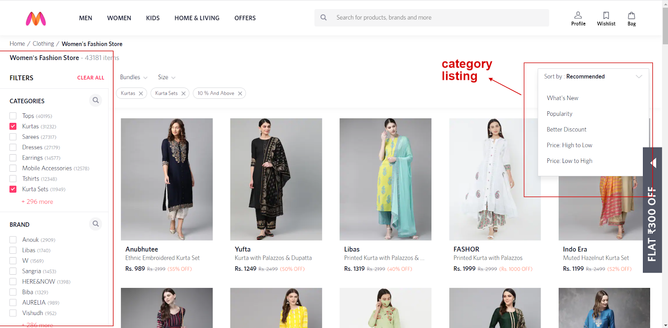The height and width of the screenshot is (328, 668).
Task: Expand the FLAT ₹300 OFF side banner arrow
Action: pyautogui.click(x=653, y=163)
